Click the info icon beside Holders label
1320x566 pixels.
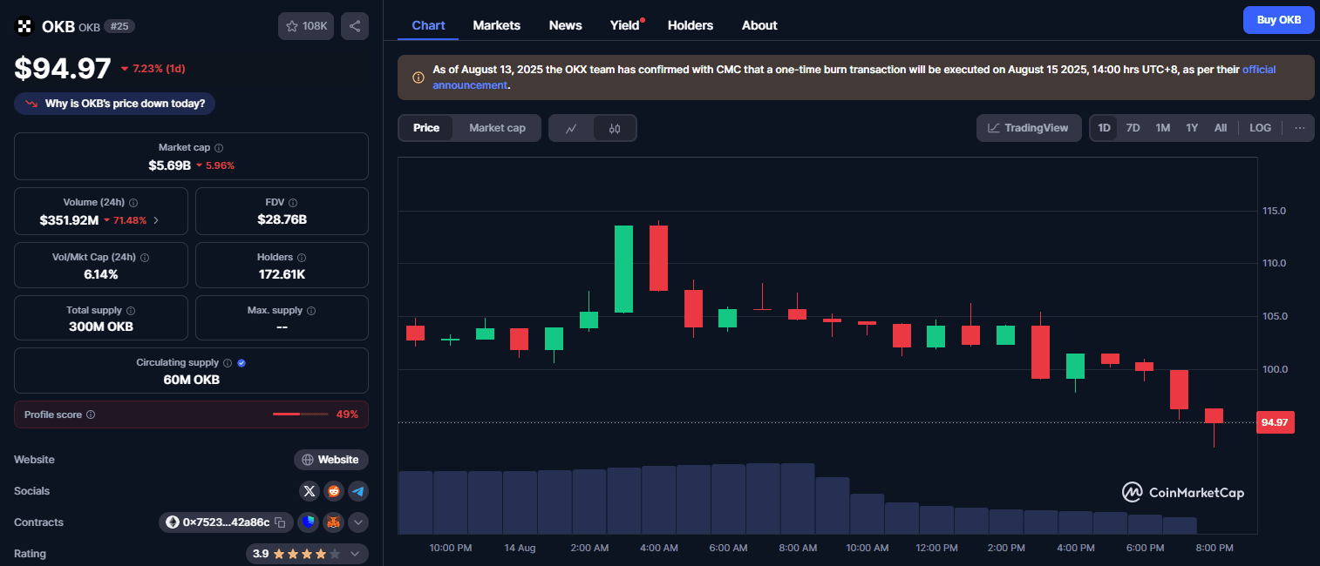(x=301, y=258)
